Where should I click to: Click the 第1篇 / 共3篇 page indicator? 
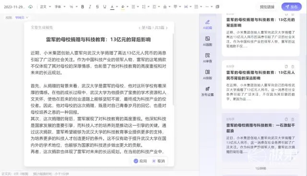(x=153, y=28)
